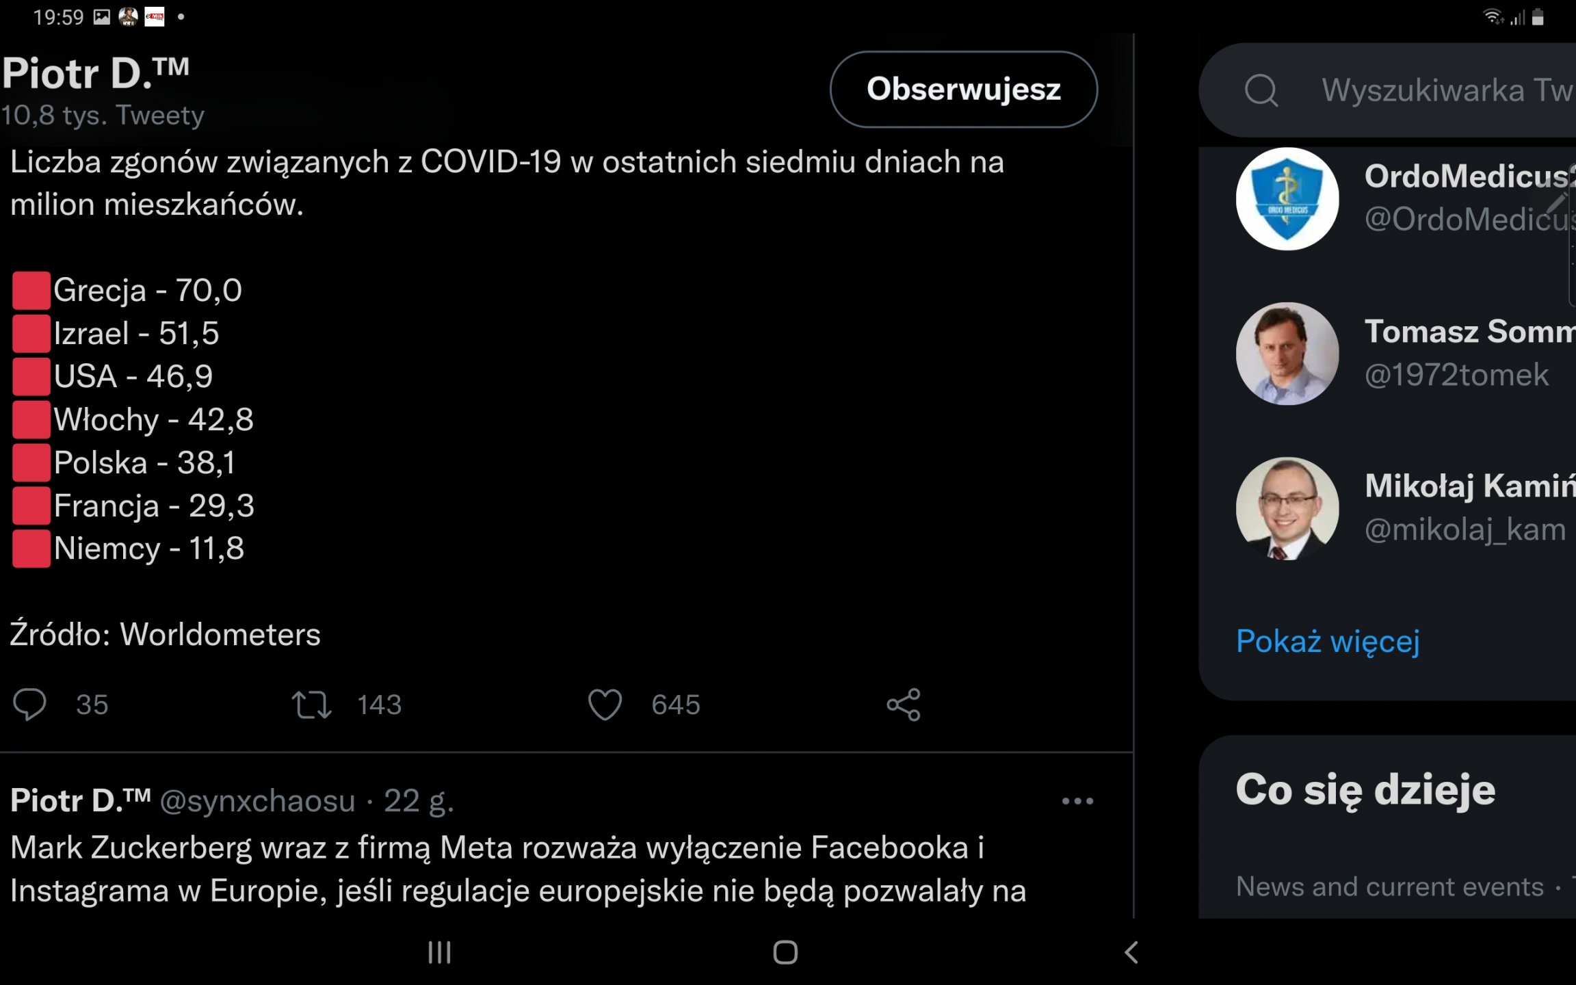Click the @1972tomek username
Image resolution: width=1576 pixels, height=985 pixels.
(1456, 375)
